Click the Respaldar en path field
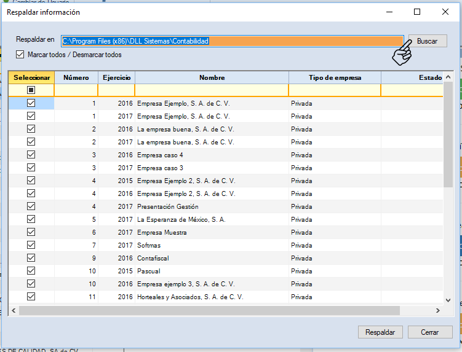 point(232,41)
